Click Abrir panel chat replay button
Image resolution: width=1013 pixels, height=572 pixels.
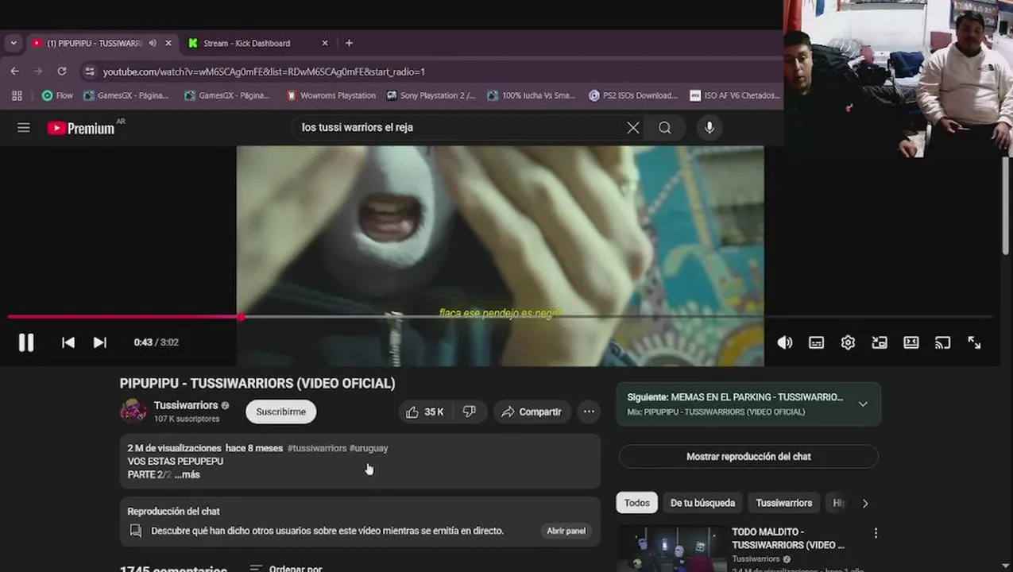[566, 531]
